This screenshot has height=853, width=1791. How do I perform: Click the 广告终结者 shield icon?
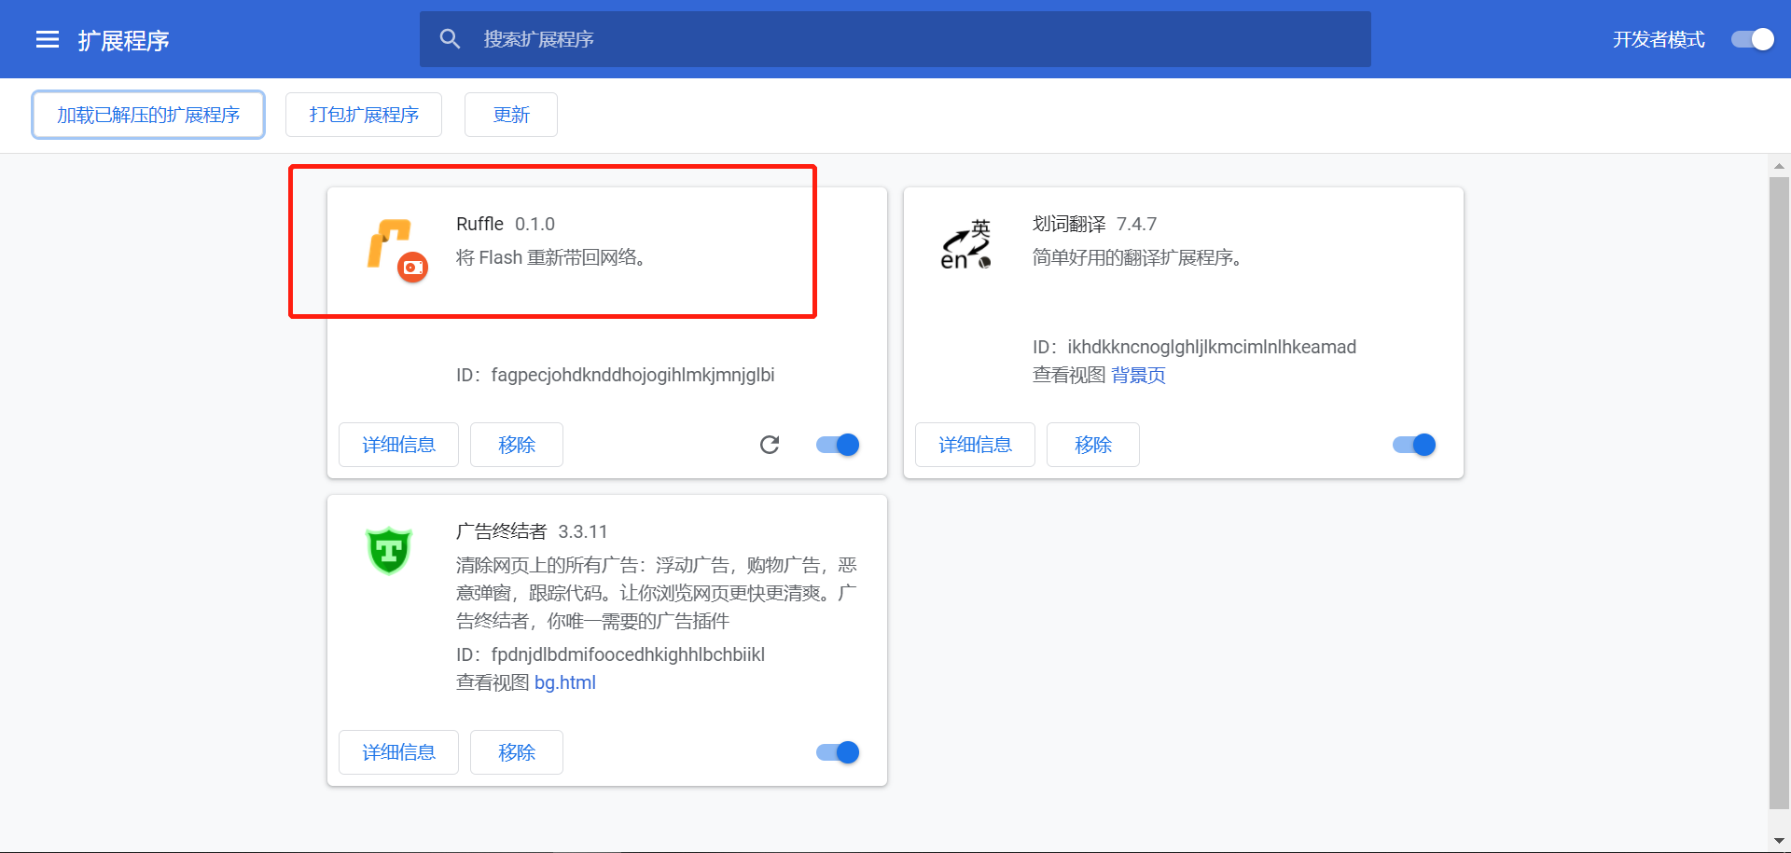point(389,551)
